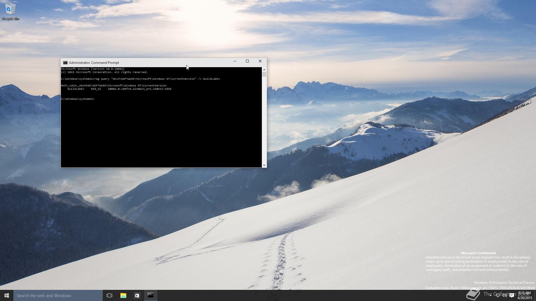Screen dimensions: 536x301
Task: Click the Command Prompt scrollbar up arrow
Action: click(x=264, y=69)
